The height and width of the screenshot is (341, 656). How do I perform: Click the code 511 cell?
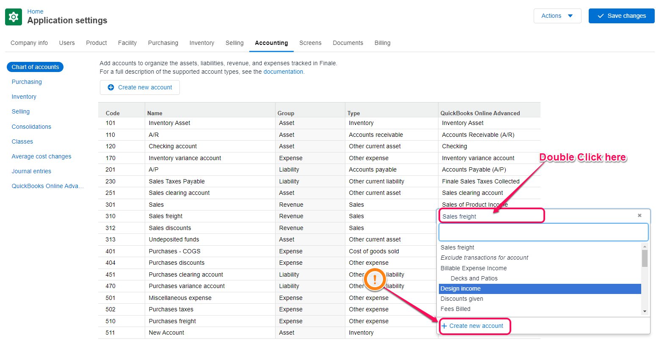pyautogui.click(x=122, y=333)
